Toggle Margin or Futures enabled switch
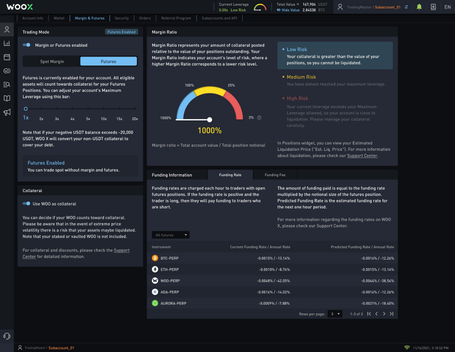 [x=27, y=45]
